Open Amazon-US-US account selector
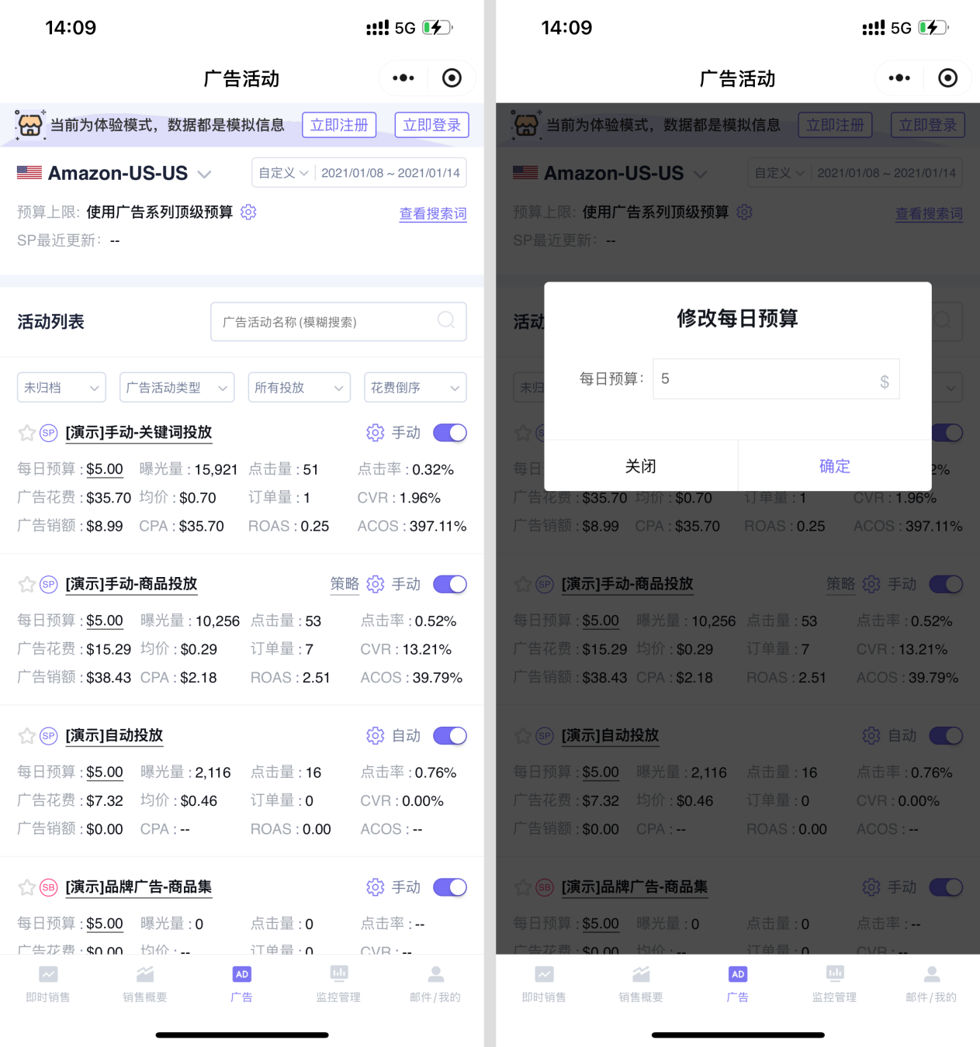 (115, 173)
